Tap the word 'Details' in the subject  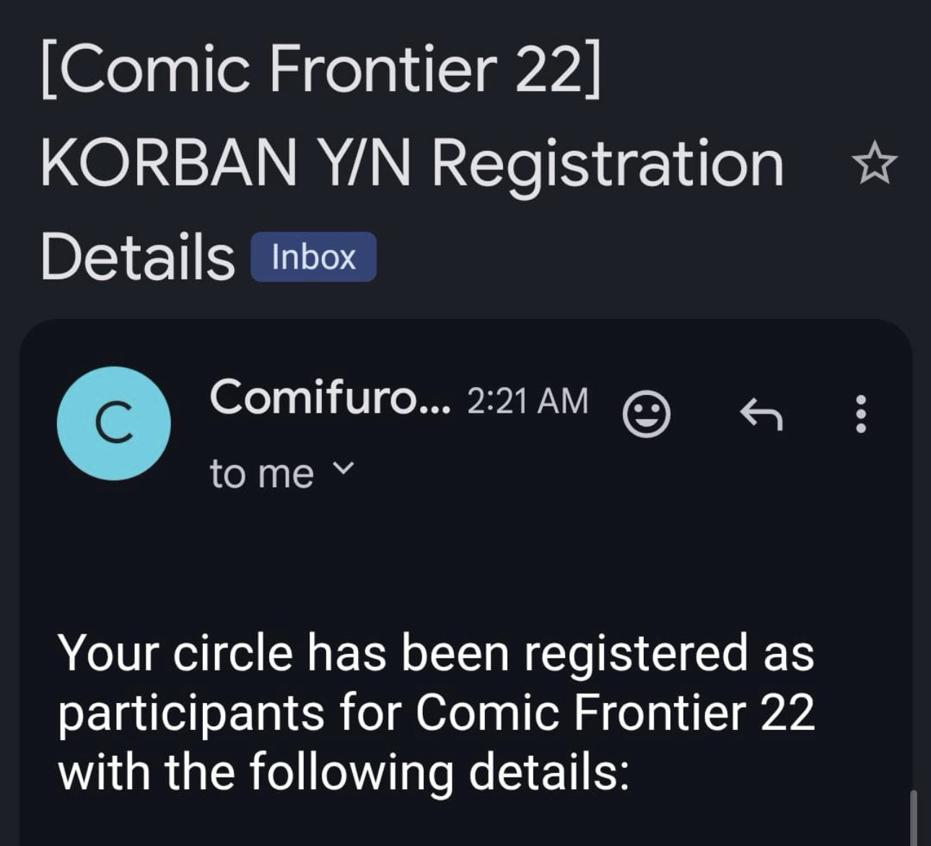click(137, 257)
